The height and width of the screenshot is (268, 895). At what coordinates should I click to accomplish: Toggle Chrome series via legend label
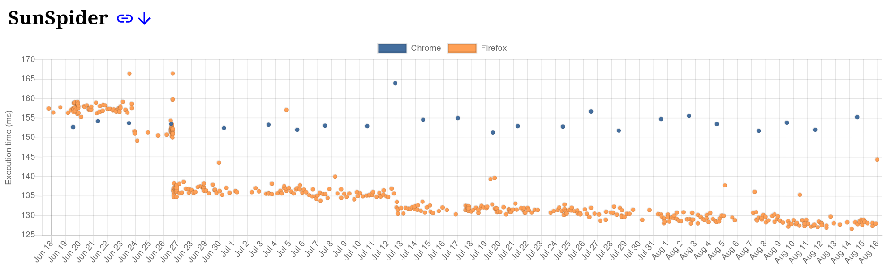click(425, 48)
